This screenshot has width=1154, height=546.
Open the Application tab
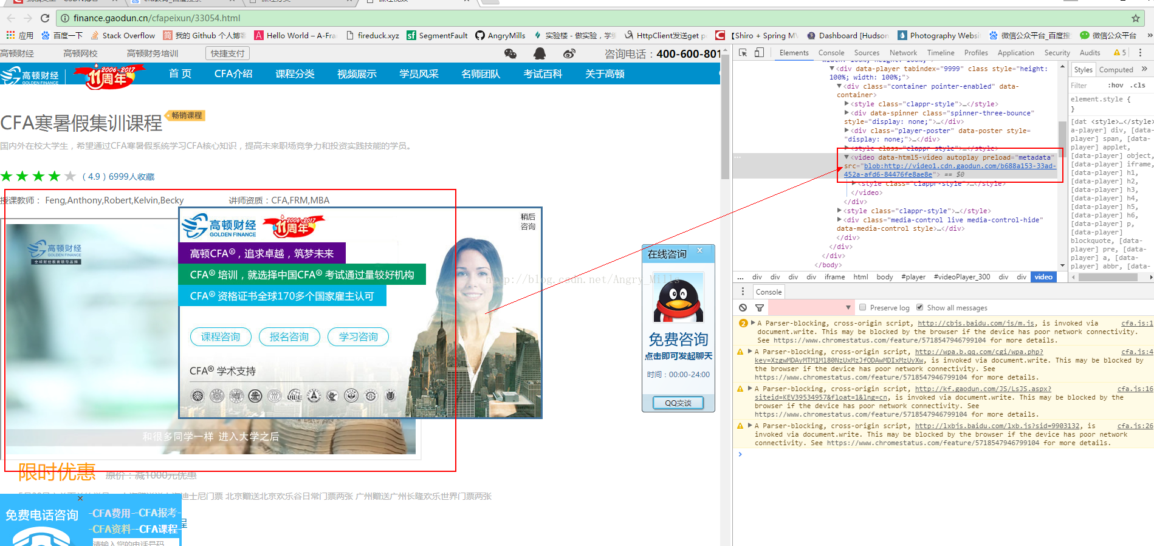pos(1015,53)
